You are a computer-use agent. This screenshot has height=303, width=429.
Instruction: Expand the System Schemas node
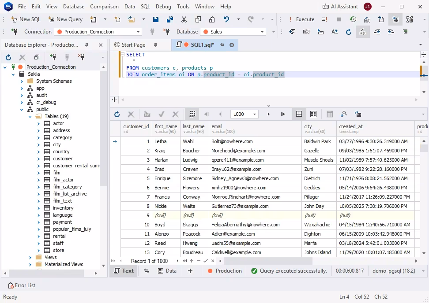22,81
